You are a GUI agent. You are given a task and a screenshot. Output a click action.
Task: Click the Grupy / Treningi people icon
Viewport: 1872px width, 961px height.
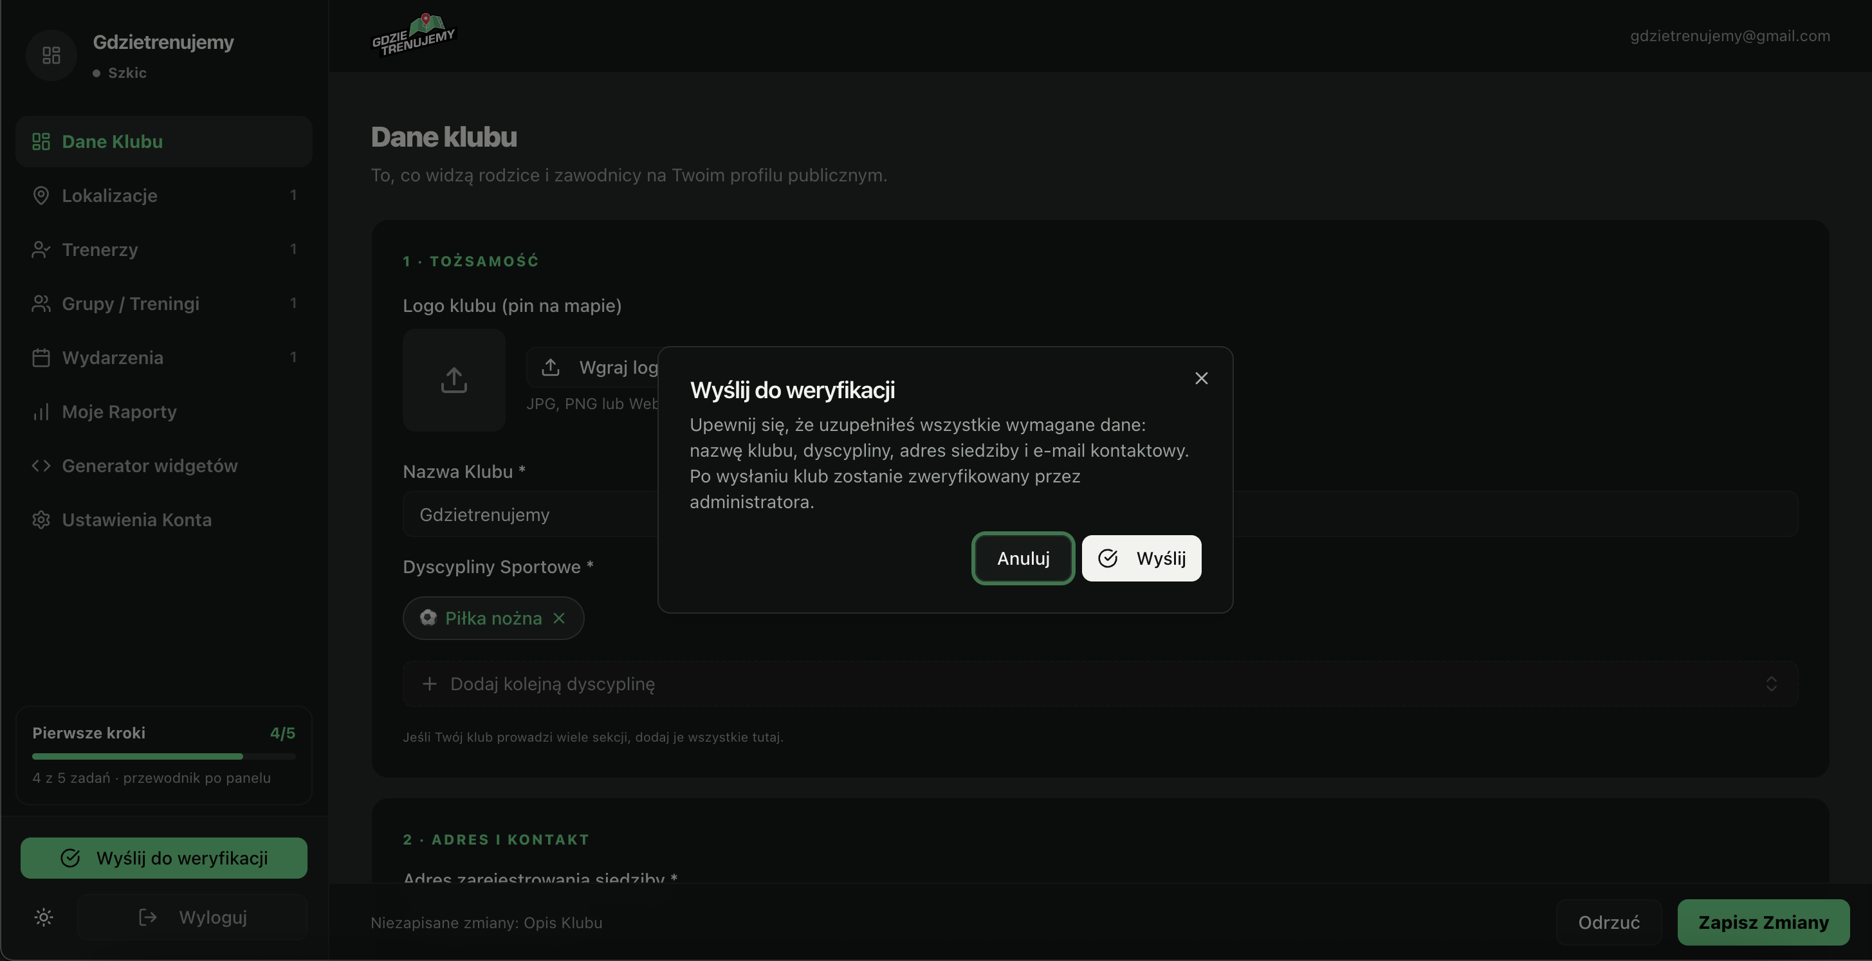coord(41,304)
